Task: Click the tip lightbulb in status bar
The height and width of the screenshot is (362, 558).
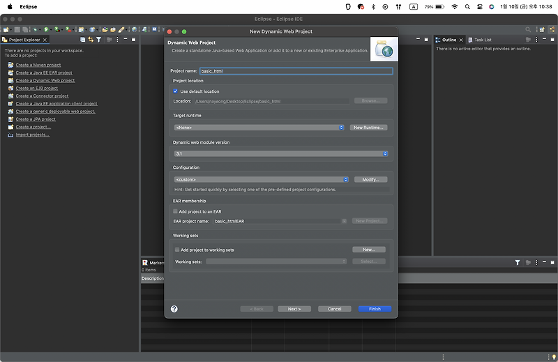Action: pyautogui.click(x=554, y=357)
